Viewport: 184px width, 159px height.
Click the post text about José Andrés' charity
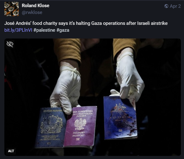pyautogui.click(x=86, y=23)
